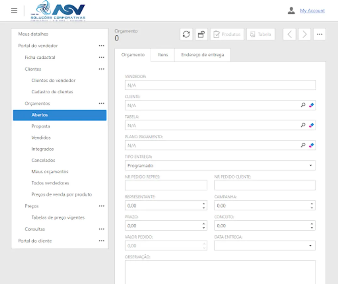The height and width of the screenshot is (284, 338).
Task: Open Clientes do vendedor
Action: [54, 80]
